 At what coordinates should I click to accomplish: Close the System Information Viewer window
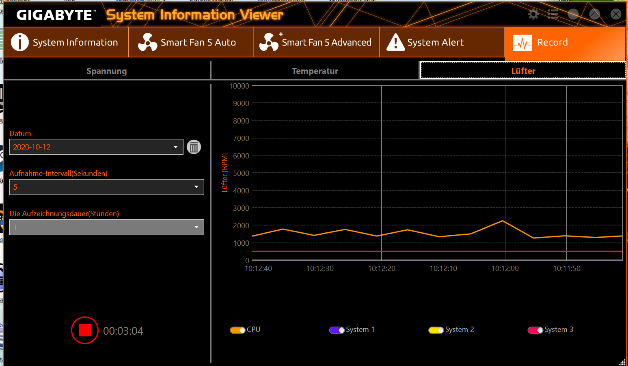616,14
